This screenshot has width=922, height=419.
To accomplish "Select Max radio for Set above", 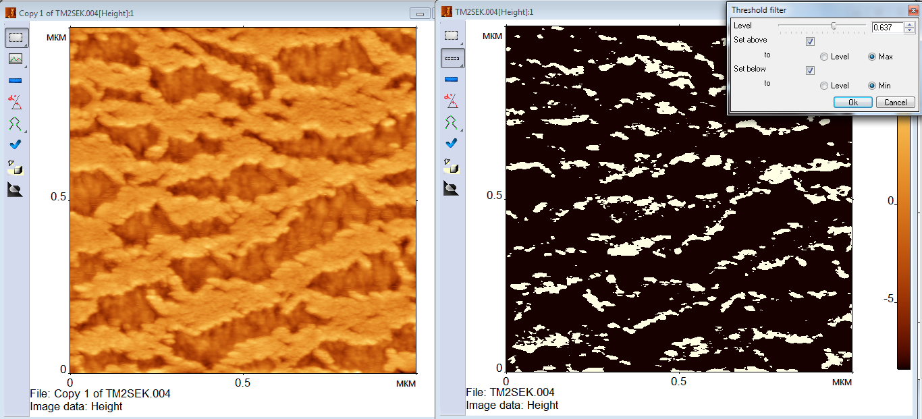I will click(x=872, y=57).
